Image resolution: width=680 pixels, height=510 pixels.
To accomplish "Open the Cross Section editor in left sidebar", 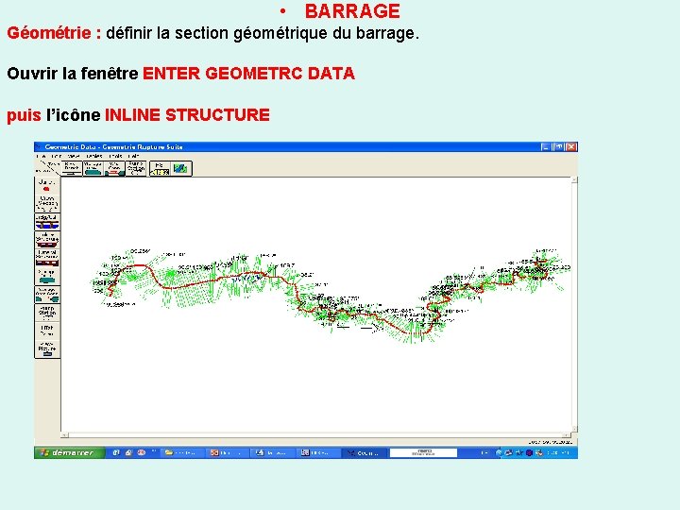I will pyautogui.click(x=47, y=203).
